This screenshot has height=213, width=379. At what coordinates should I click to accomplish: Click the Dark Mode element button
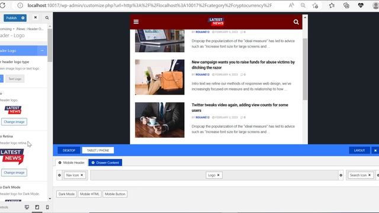point(66,194)
